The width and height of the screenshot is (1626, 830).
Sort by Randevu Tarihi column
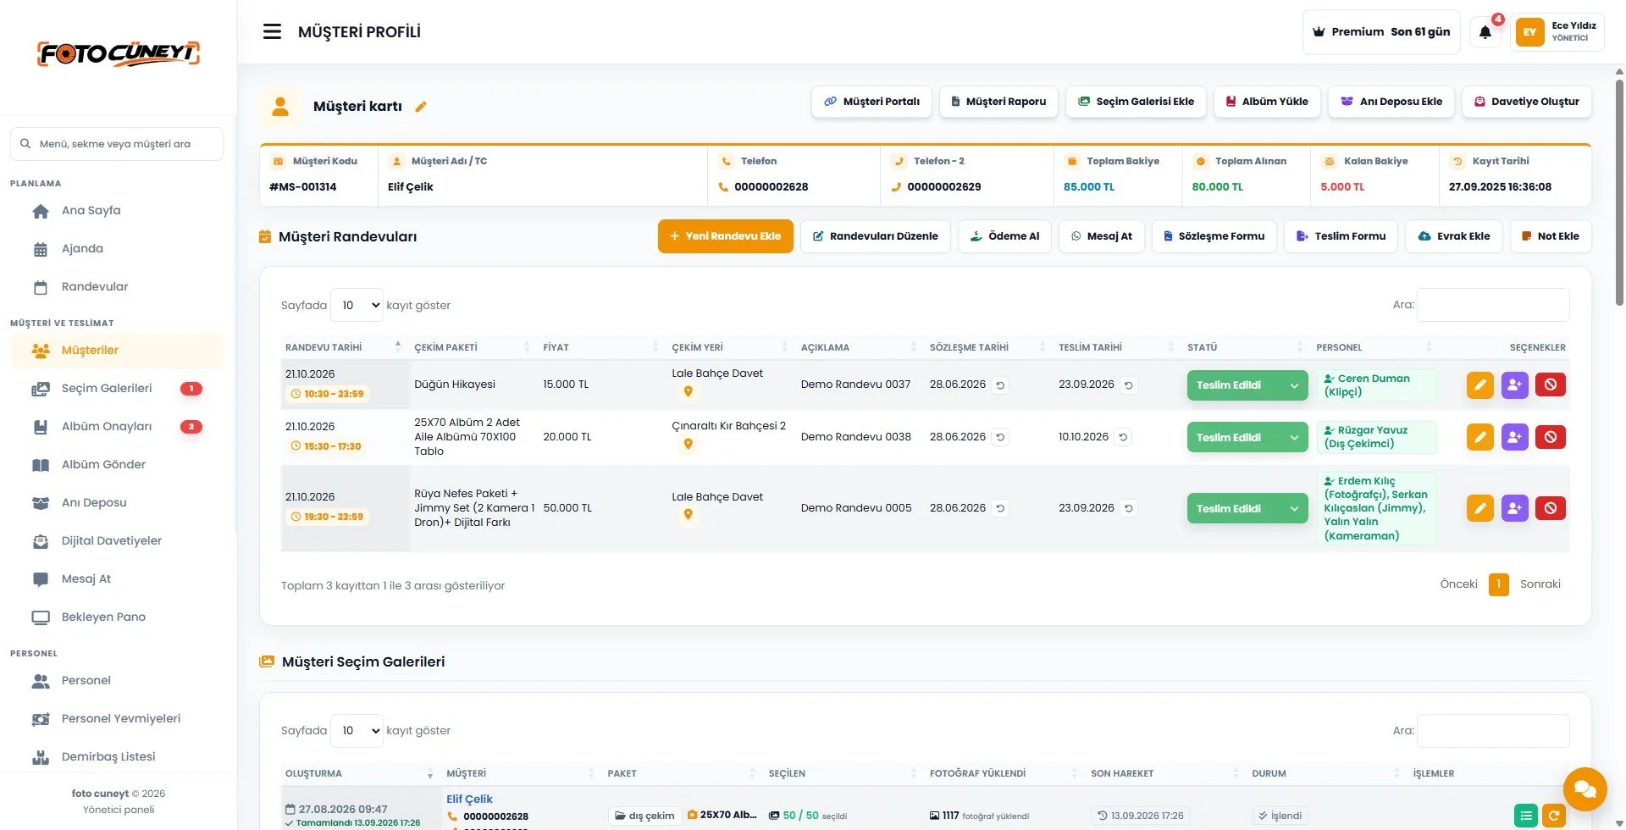343,347
